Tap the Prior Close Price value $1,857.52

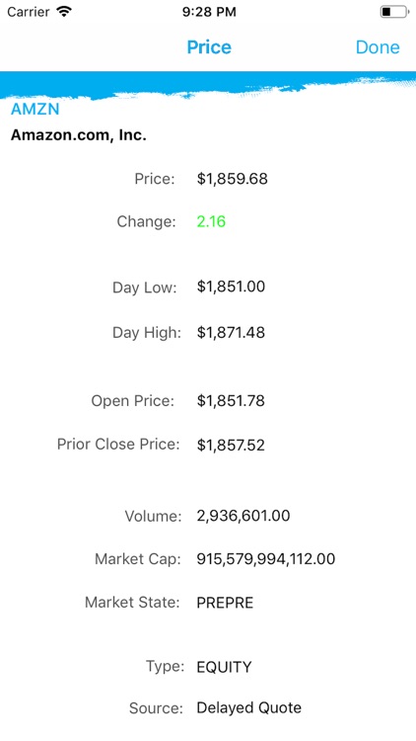231,446
